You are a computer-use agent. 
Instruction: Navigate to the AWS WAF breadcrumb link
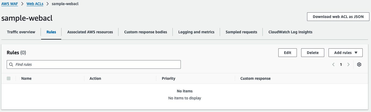pyautogui.click(x=10, y=4)
